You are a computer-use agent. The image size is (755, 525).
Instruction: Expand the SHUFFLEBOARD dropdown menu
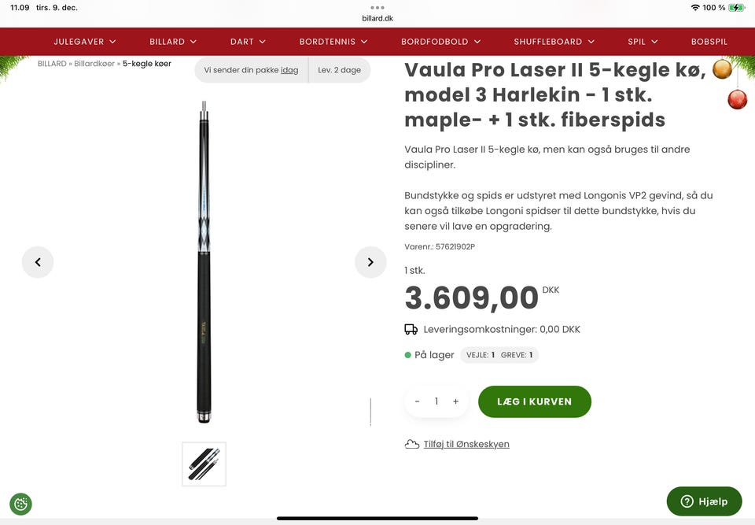554,42
